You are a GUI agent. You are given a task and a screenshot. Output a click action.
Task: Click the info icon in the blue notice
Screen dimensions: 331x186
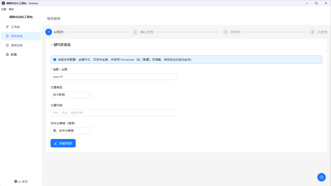point(55,60)
